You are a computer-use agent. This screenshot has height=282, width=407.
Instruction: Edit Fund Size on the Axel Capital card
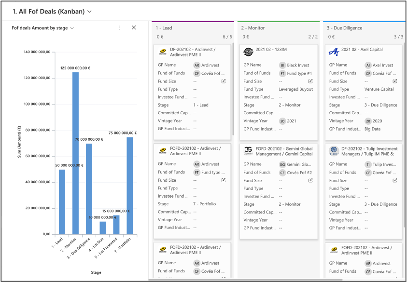coord(395,81)
